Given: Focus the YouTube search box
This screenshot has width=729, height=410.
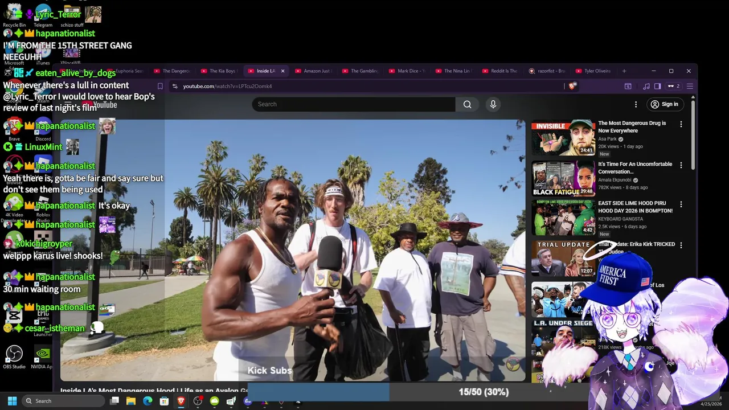Looking at the screenshot, I should tap(353, 104).
